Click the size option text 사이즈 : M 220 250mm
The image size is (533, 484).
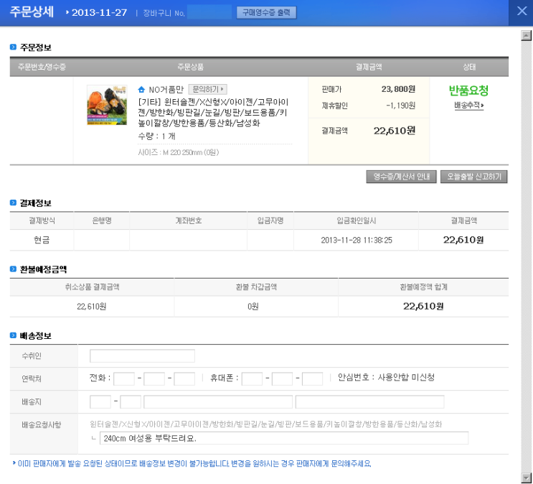pos(178,152)
